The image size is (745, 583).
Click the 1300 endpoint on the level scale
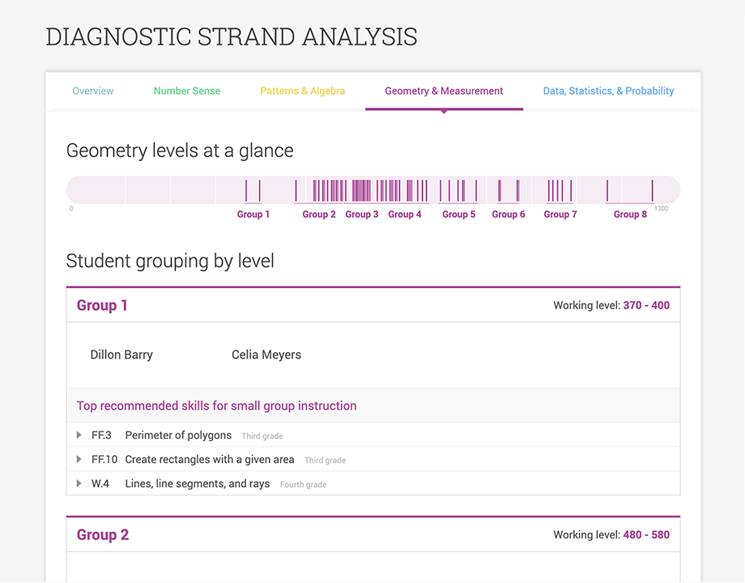tap(661, 209)
